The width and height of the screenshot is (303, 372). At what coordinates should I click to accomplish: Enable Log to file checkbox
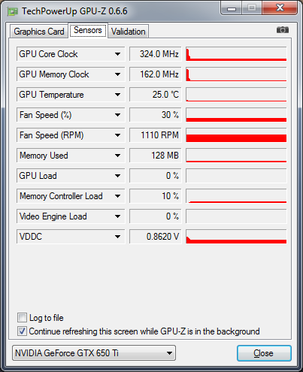pos(22,318)
